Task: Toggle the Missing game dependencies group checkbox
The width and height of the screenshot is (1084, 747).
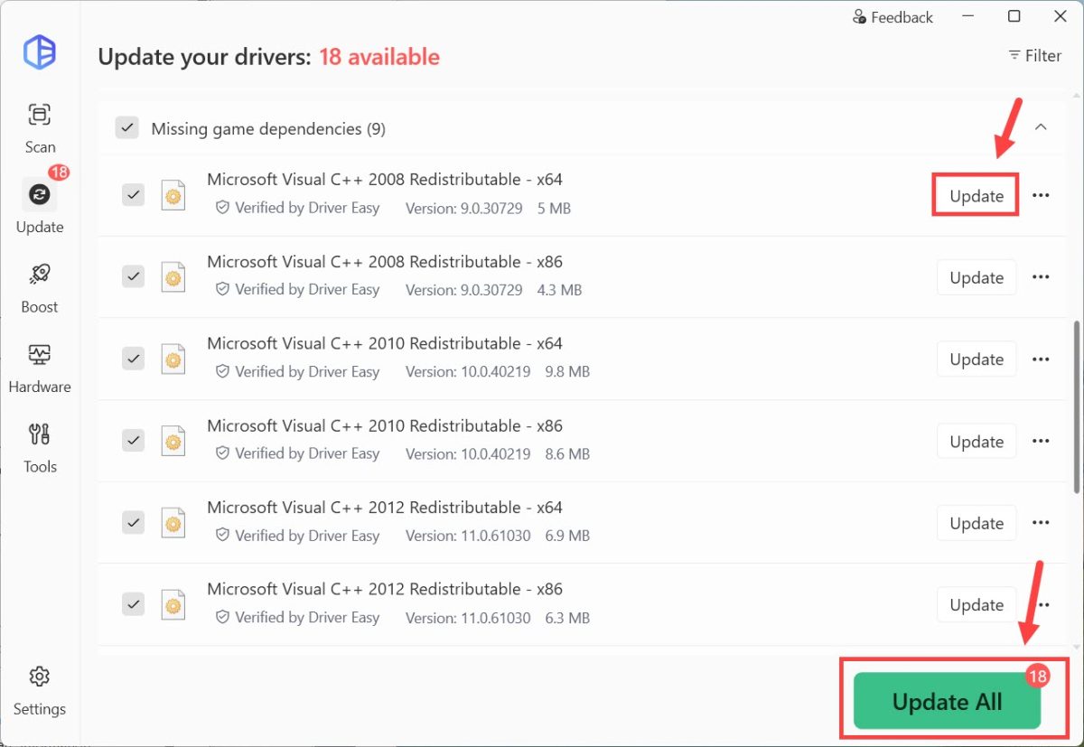Action: pyautogui.click(x=126, y=128)
